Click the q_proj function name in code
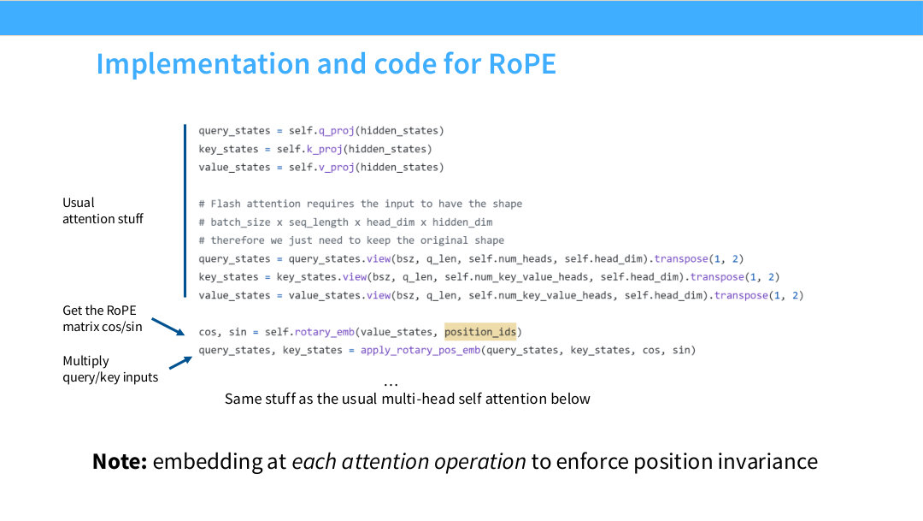 (x=336, y=131)
